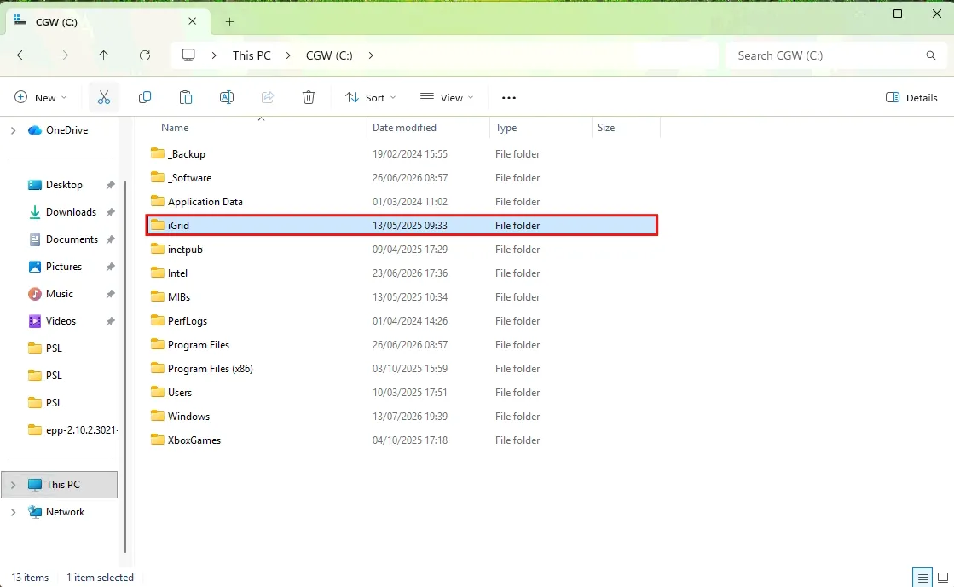Viewport: 954px width, 587px height.
Task: Open the Sort dropdown menu
Action: [x=371, y=97]
